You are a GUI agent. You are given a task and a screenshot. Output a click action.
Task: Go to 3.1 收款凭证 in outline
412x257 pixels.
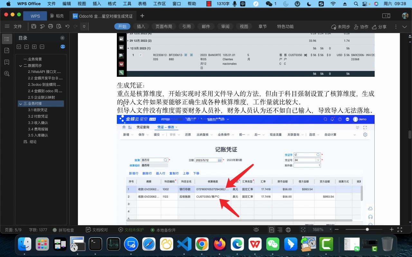38,110
